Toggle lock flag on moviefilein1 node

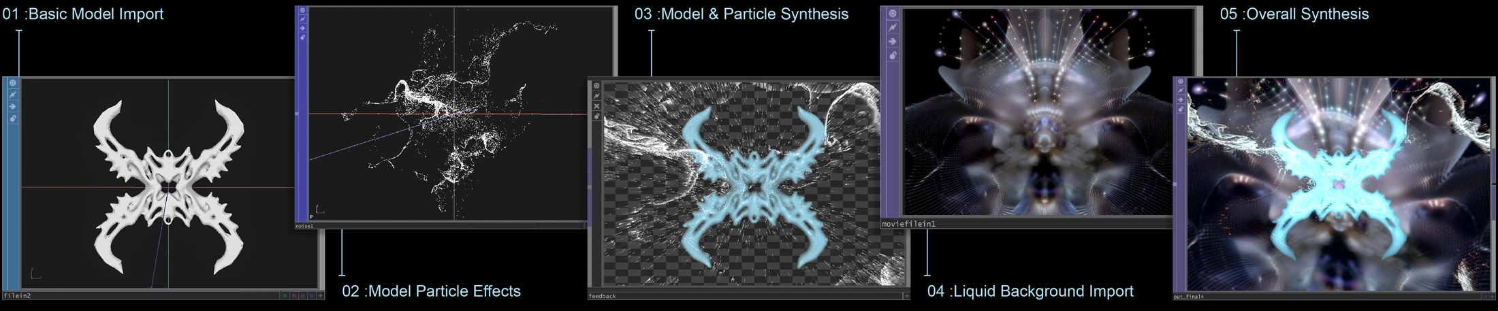[893, 55]
